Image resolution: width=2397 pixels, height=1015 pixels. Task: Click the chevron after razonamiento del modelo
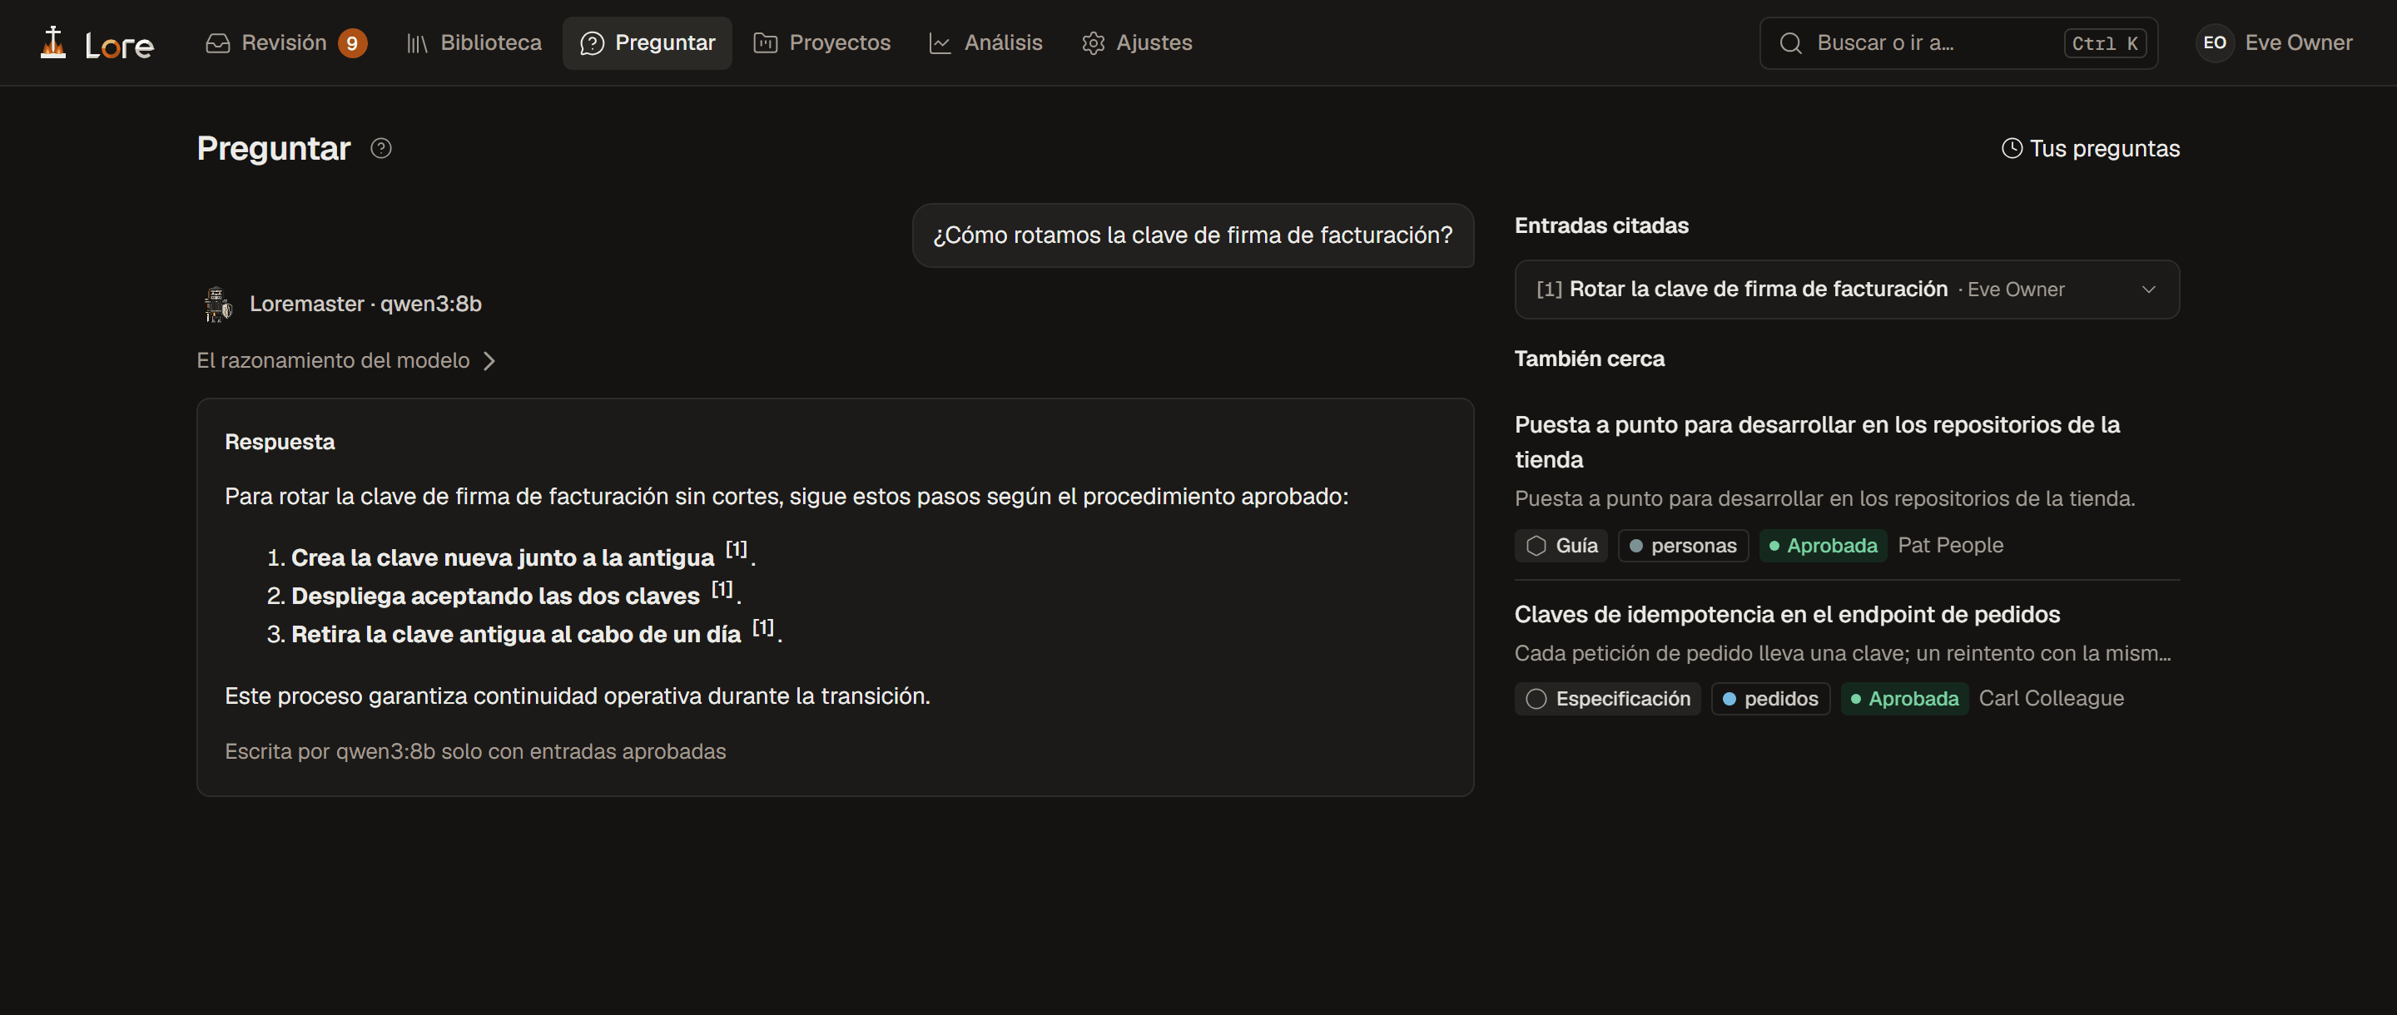(x=489, y=360)
